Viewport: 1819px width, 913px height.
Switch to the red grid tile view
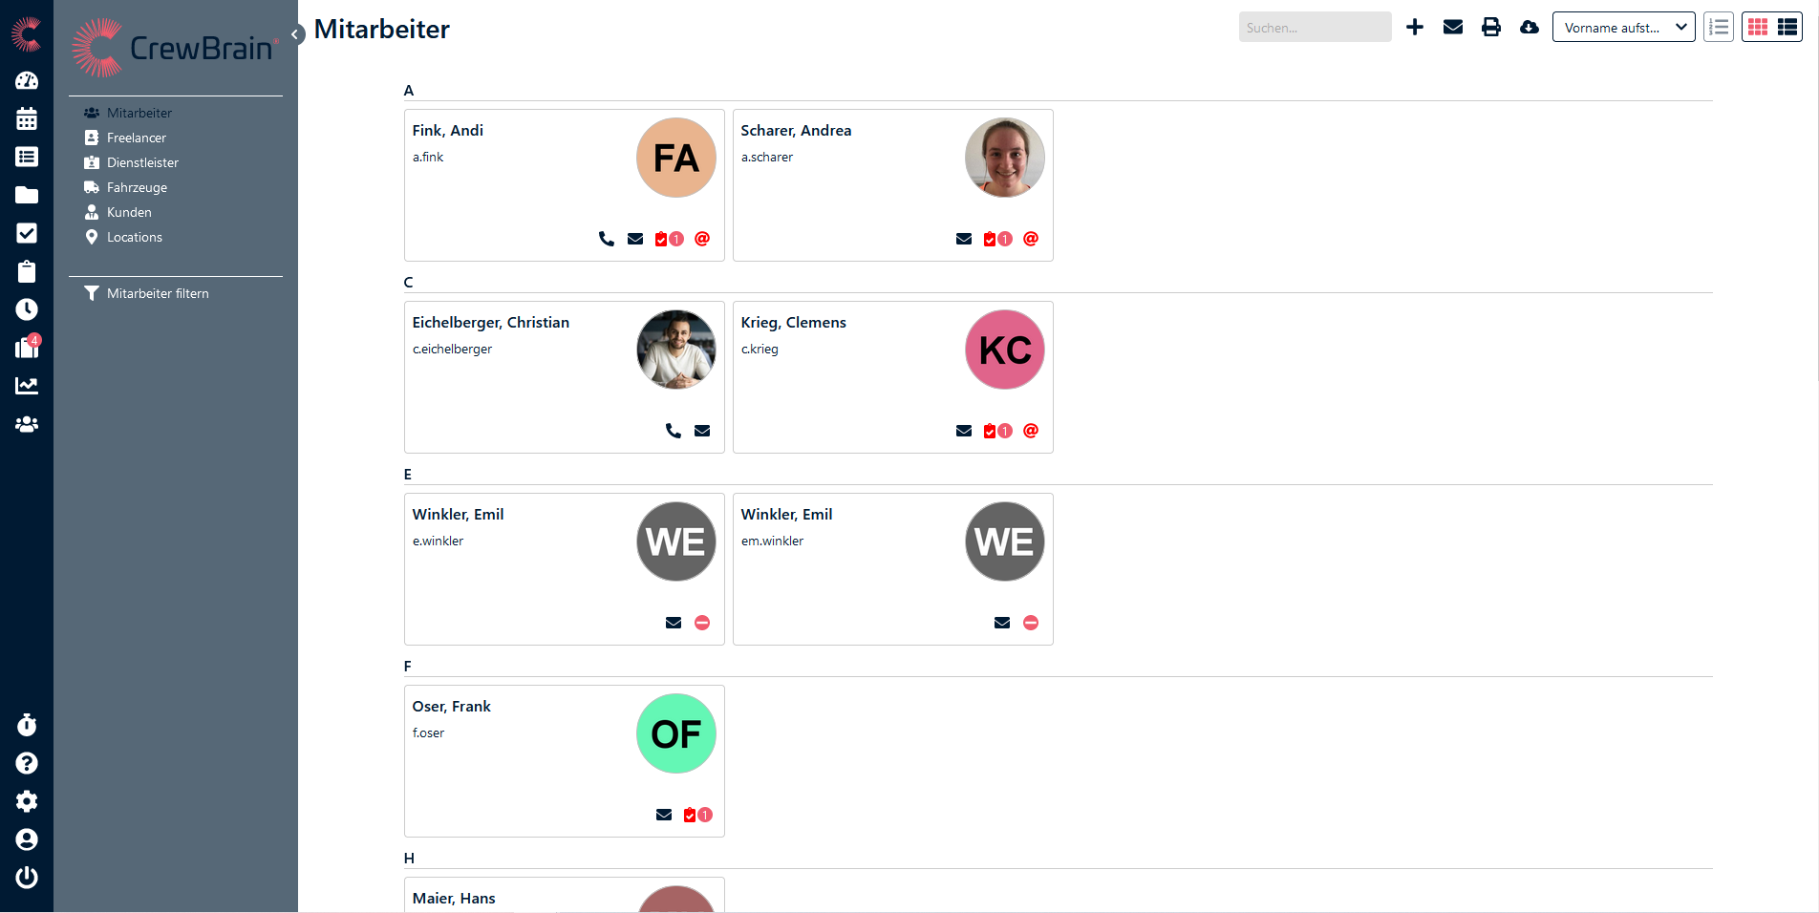pyautogui.click(x=1758, y=28)
